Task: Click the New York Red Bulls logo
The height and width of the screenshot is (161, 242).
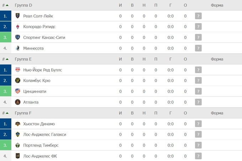Action: click(x=18, y=70)
